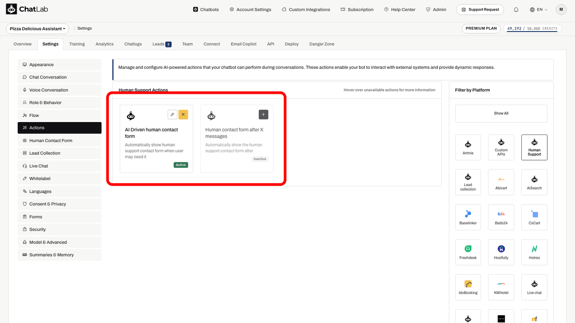Open Live Chat settings in the sidebar

pyautogui.click(x=59, y=166)
